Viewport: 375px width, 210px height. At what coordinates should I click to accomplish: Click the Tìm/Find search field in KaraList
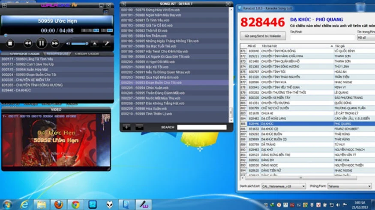click(322, 38)
